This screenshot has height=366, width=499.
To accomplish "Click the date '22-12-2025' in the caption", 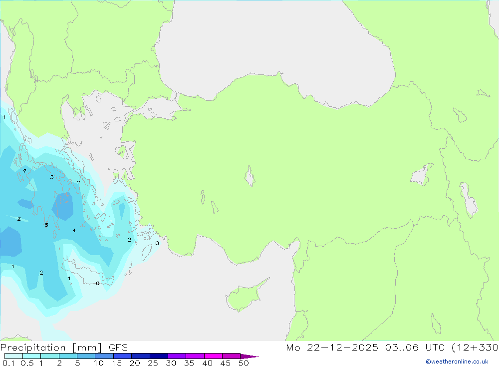I will coord(342,347).
